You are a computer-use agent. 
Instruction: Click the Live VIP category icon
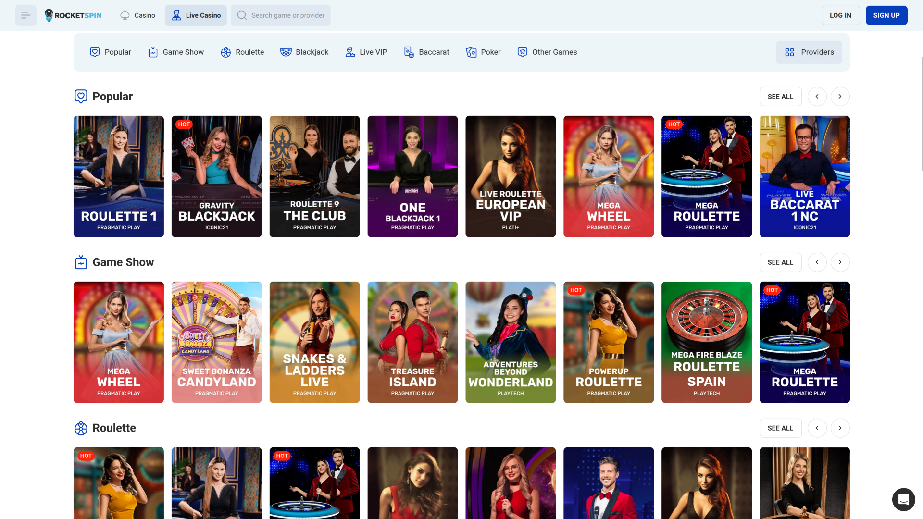tap(349, 52)
